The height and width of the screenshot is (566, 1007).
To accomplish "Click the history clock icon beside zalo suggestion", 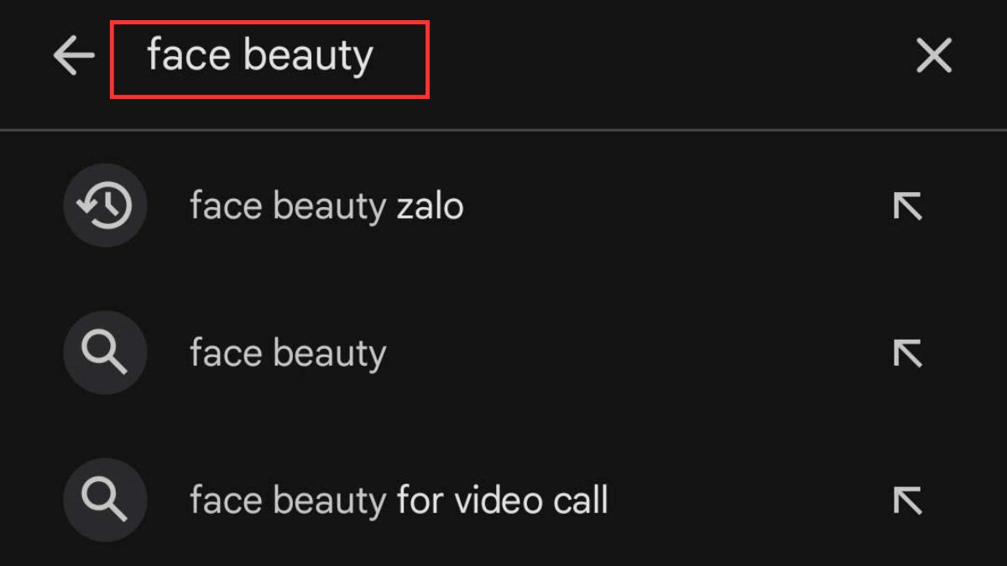I will 105,205.
